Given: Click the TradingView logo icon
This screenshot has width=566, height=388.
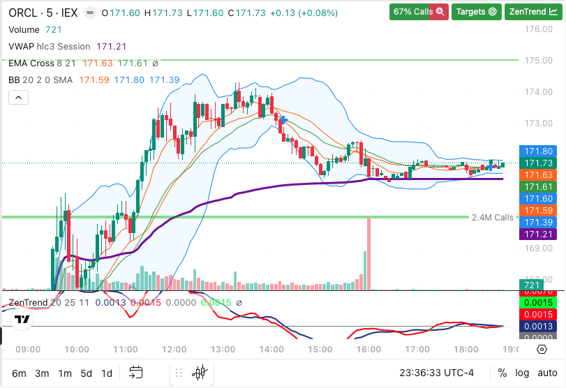Looking at the screenshot, I should click(x=22, y=319).
